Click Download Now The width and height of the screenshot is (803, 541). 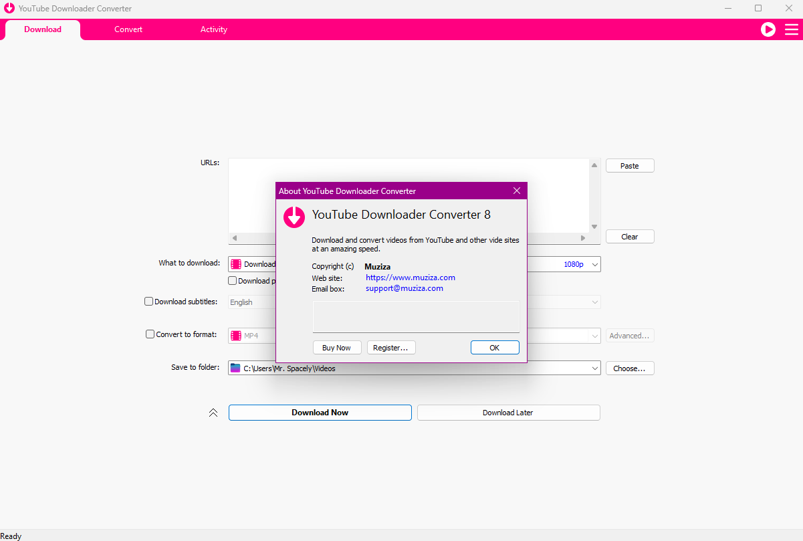pyautogui.click(x=320, y=413)
